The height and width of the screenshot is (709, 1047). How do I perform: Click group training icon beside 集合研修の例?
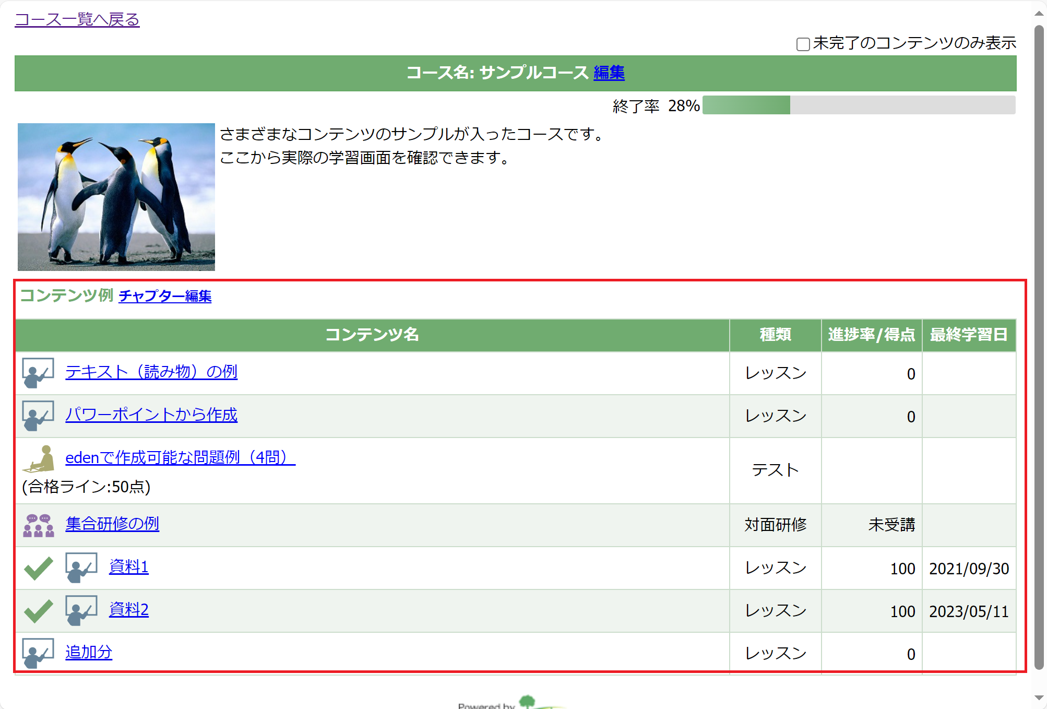click(x=38, y=525)
